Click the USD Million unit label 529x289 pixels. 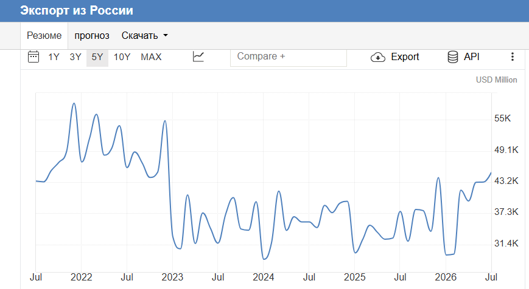coord(496,80)
